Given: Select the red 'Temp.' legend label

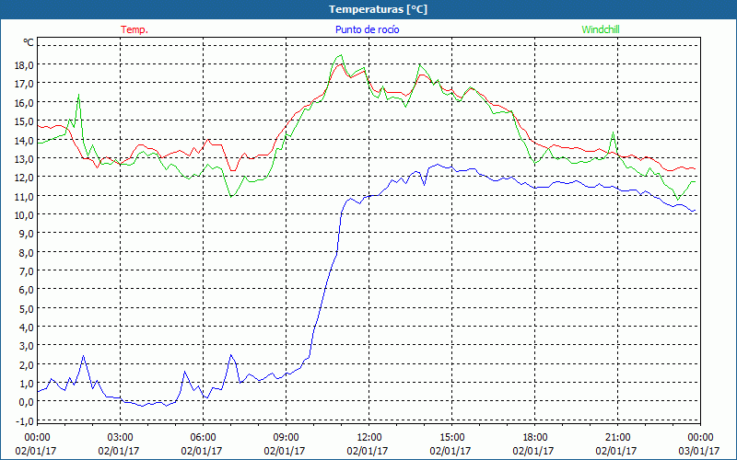Looking at the screenshot, I should (x=135, y=29).
